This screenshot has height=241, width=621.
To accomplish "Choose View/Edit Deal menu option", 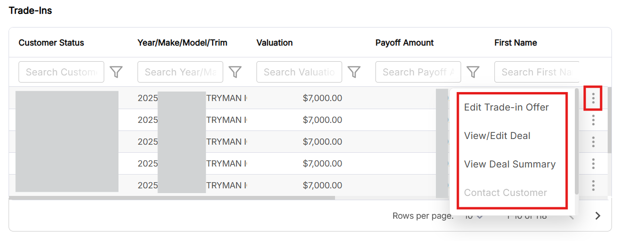I will 497,136.
